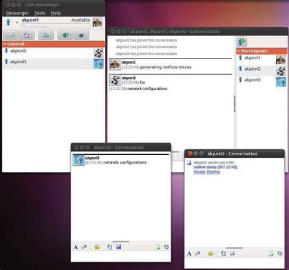
Task: Click the new chat room button (green icon)
Action: [65, 35]
